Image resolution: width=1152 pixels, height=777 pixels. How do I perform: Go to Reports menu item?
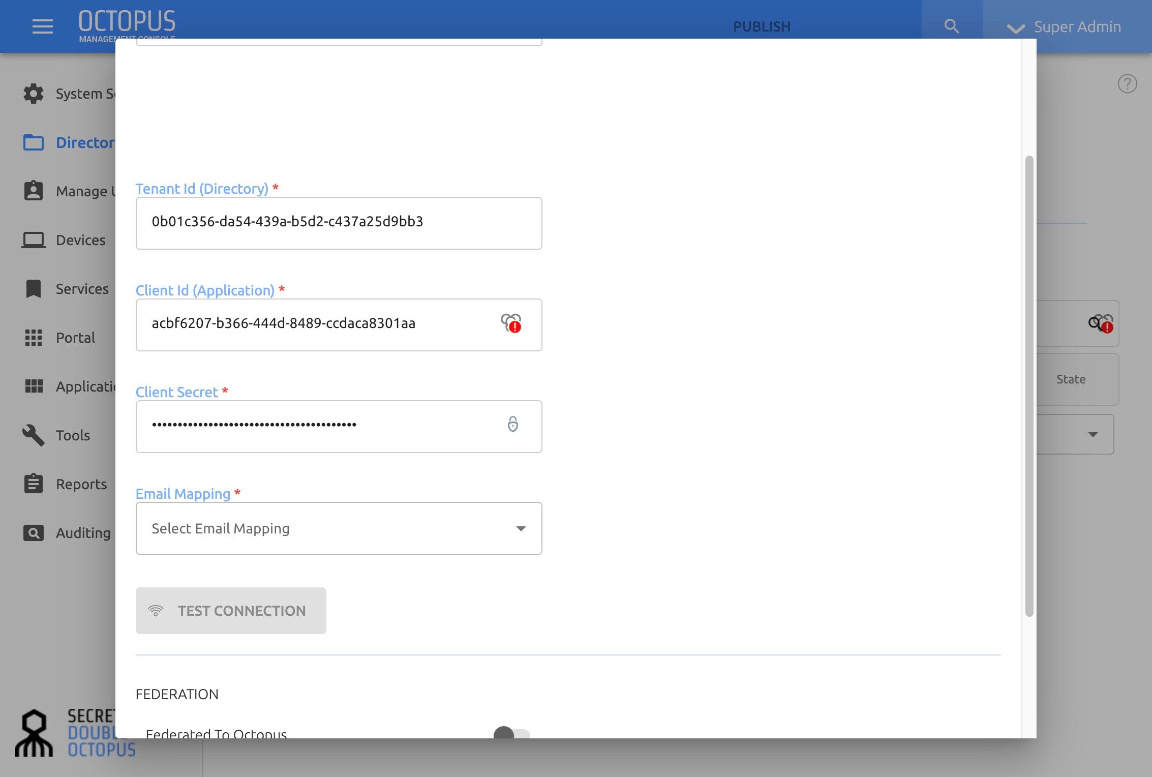click(x=81, y=484)
